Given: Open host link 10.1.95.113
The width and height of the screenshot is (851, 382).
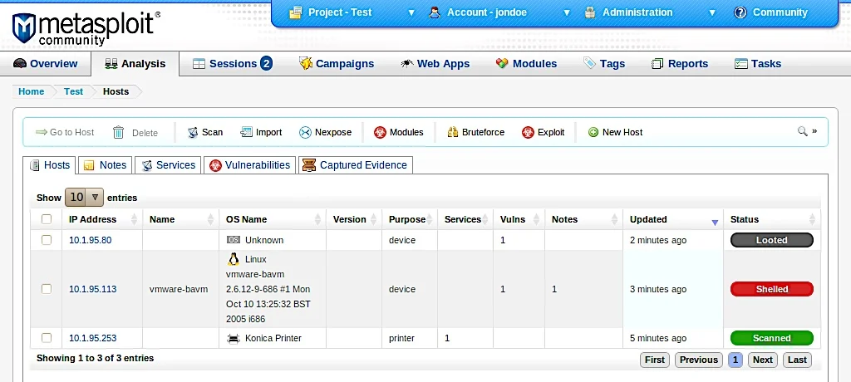Looking at the screenshot, I should [93, 289].
